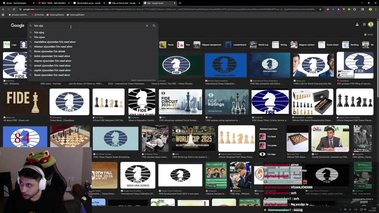Go to the Google home logo
Screen dimensions: 379x213
pyautogui.click(x=18, y=25)
